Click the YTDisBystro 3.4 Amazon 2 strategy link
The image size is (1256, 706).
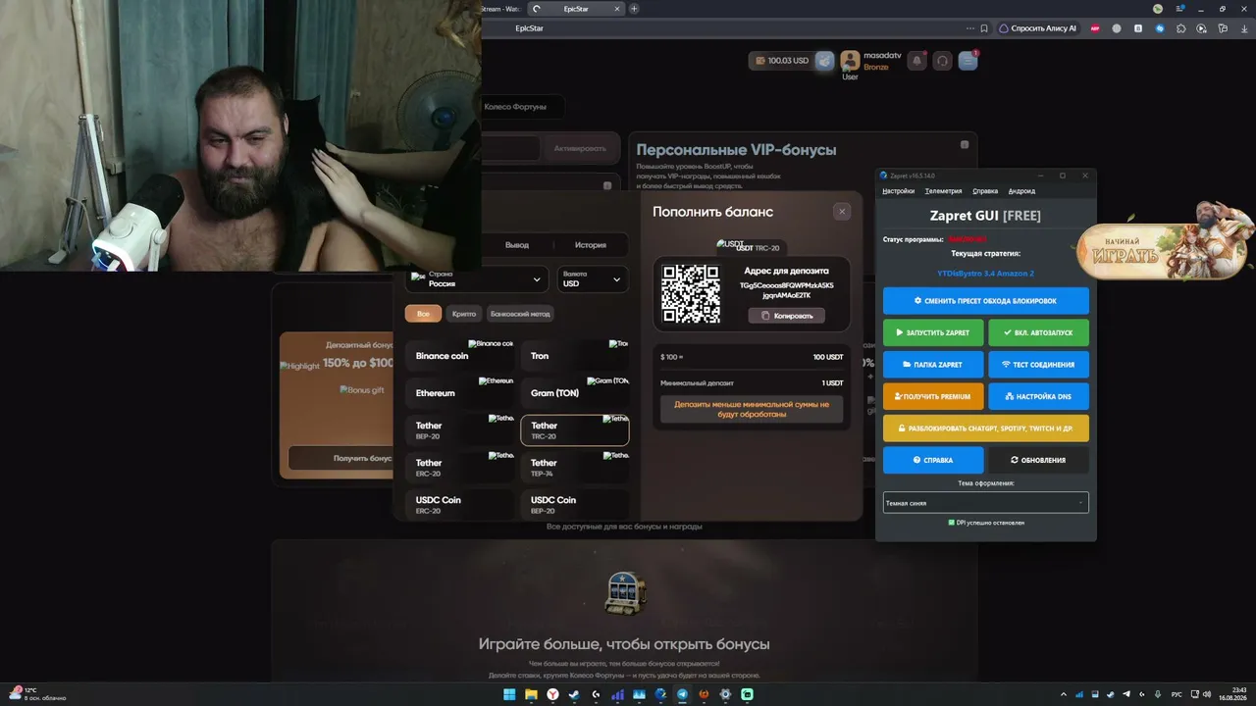pyautogui.click(x=985, y=273)
